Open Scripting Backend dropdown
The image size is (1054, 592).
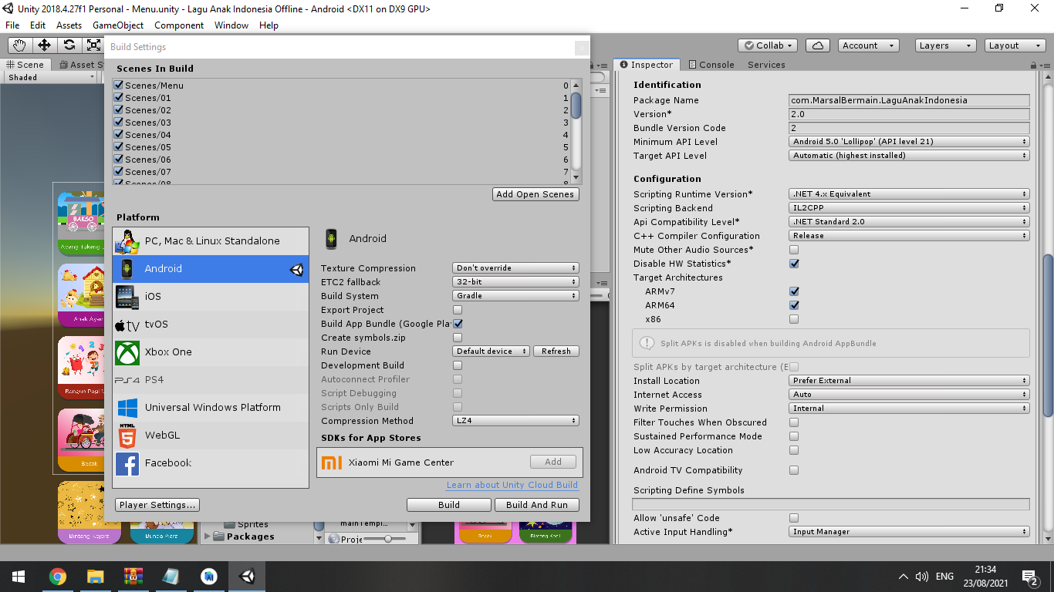910,208
